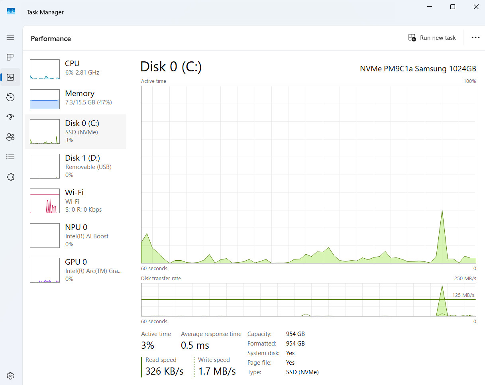Open the three-dot more options menu
Viewport: 485px width, 385px height.
(x=475, y=38)
